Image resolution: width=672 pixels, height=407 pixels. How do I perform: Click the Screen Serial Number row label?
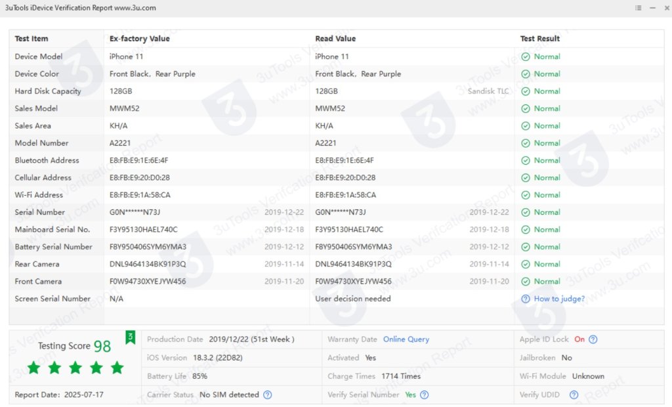52,299
